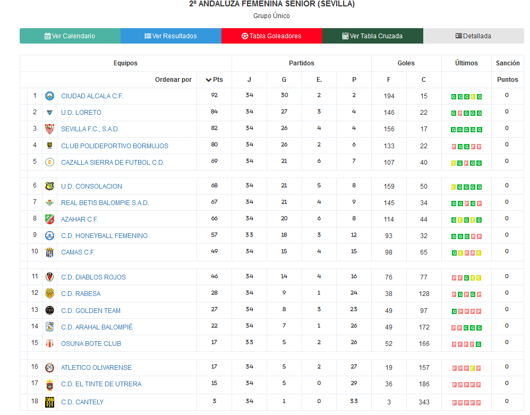
Task: Open the OSUNA BOTE CLUB link
Action: tap(91, 344)
